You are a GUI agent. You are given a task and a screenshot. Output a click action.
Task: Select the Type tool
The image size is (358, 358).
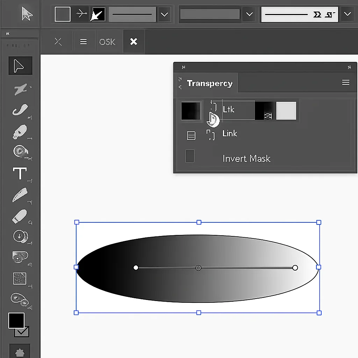[20, 173]
